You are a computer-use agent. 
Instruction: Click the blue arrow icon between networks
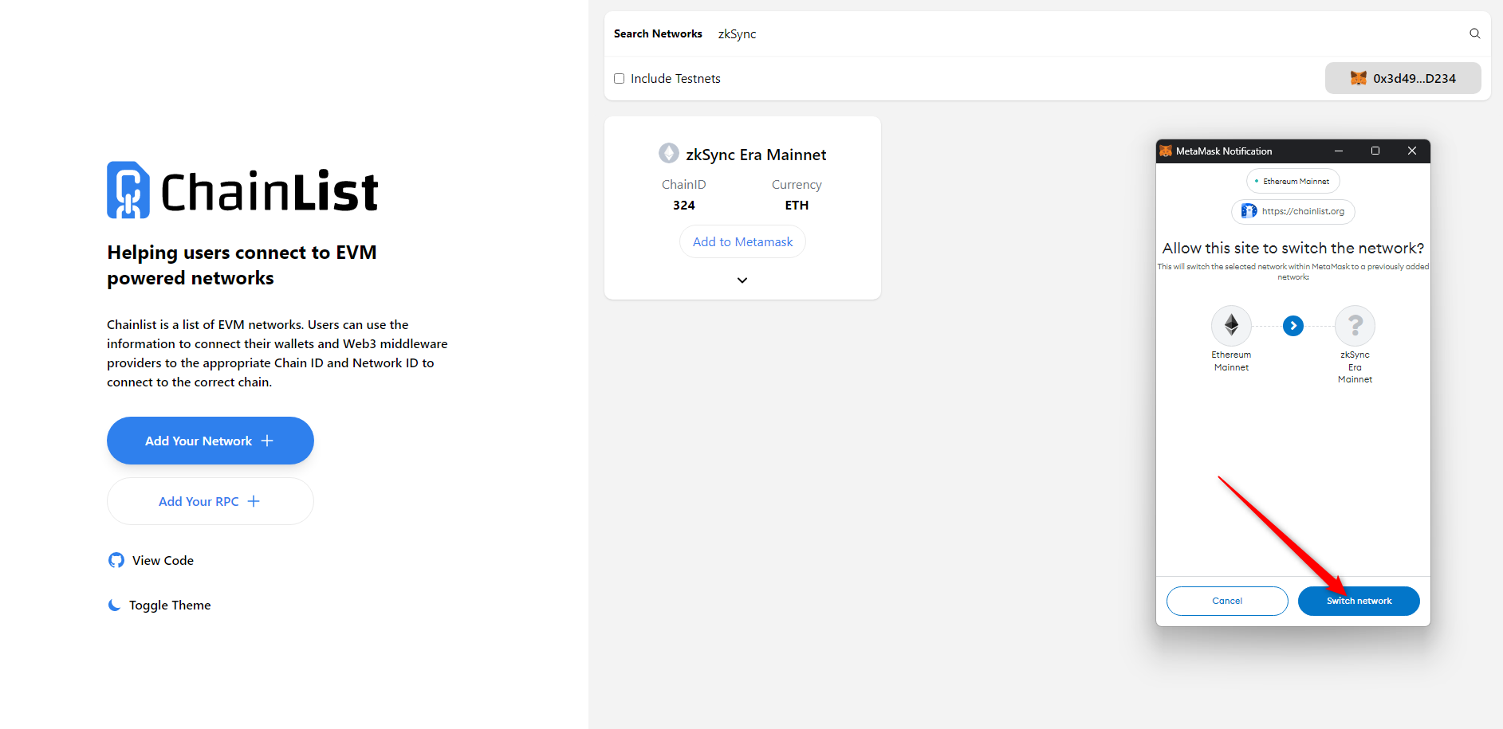coord(1293,325)
